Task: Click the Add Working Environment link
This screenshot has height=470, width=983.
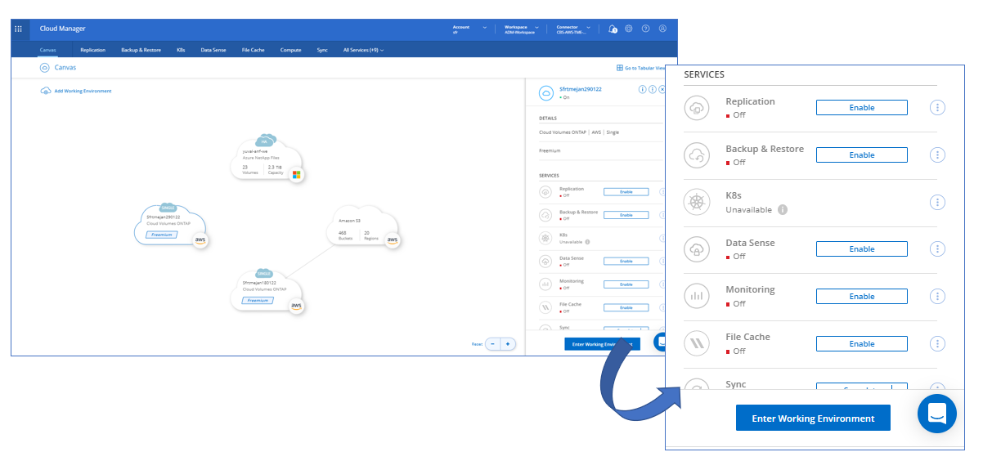Action: (83, 91)
